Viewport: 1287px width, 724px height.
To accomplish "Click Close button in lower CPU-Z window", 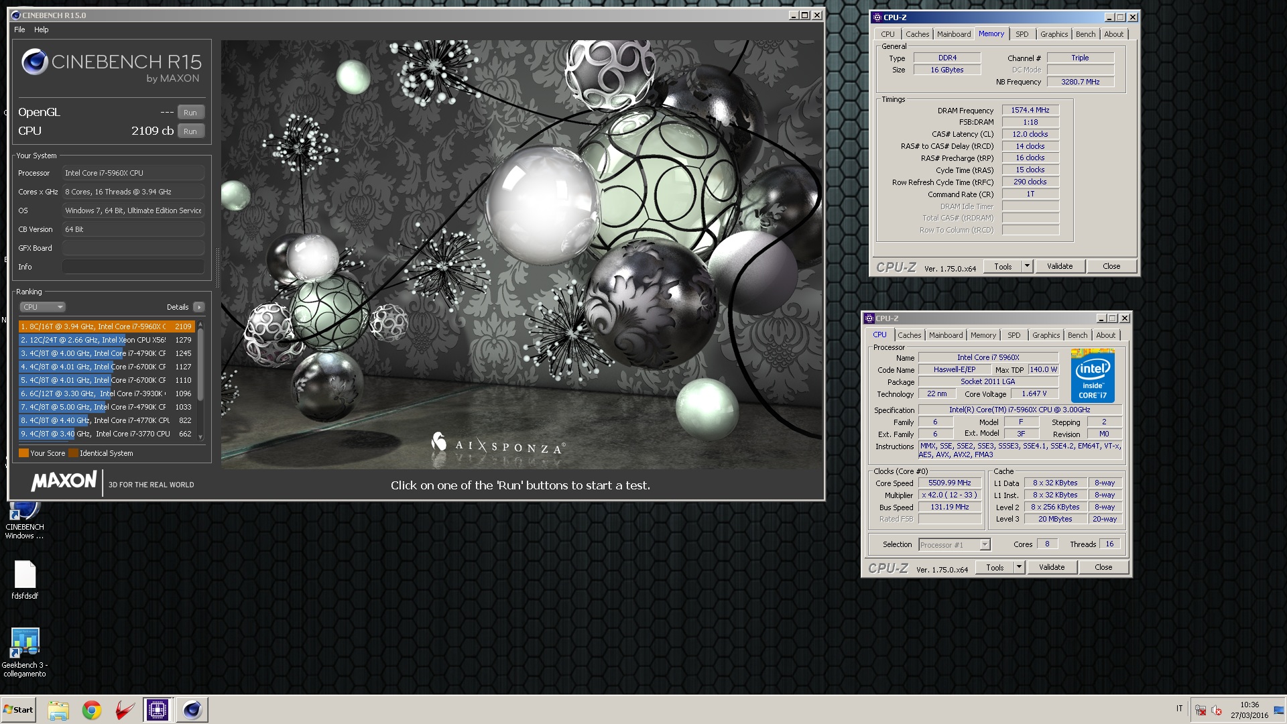I will tap(1103, 567).
